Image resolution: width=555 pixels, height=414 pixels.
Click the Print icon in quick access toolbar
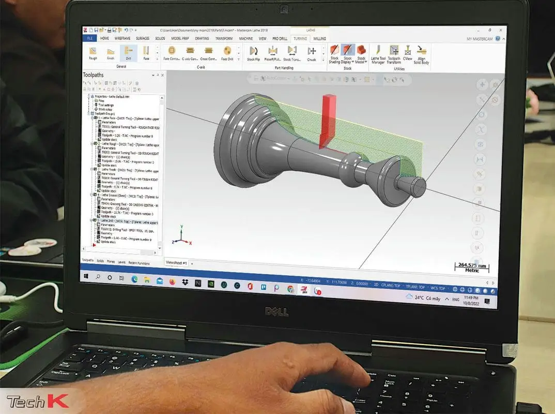pos(110,31)
